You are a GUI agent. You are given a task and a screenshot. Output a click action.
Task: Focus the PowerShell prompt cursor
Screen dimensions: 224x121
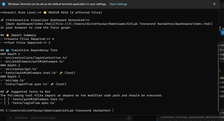click(113, 110)
